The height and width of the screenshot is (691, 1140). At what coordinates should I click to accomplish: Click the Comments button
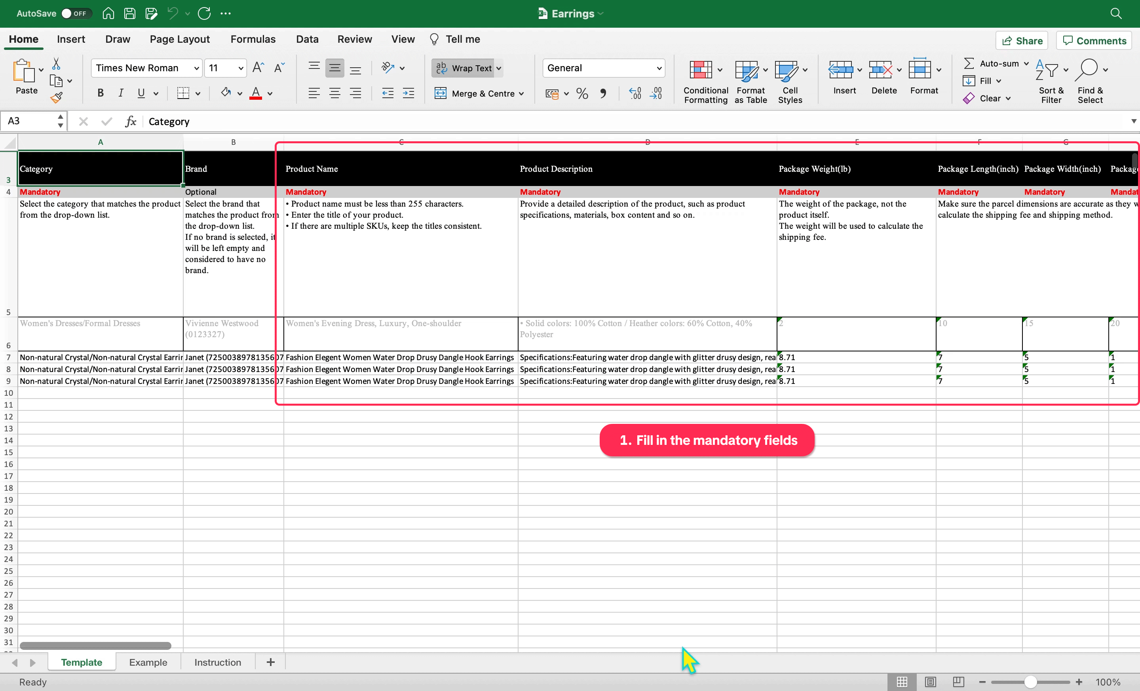tap(1094, 41)
